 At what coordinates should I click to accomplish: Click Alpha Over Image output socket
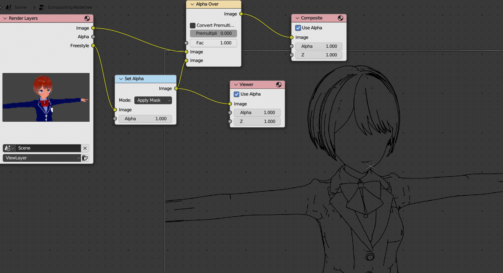241,14
